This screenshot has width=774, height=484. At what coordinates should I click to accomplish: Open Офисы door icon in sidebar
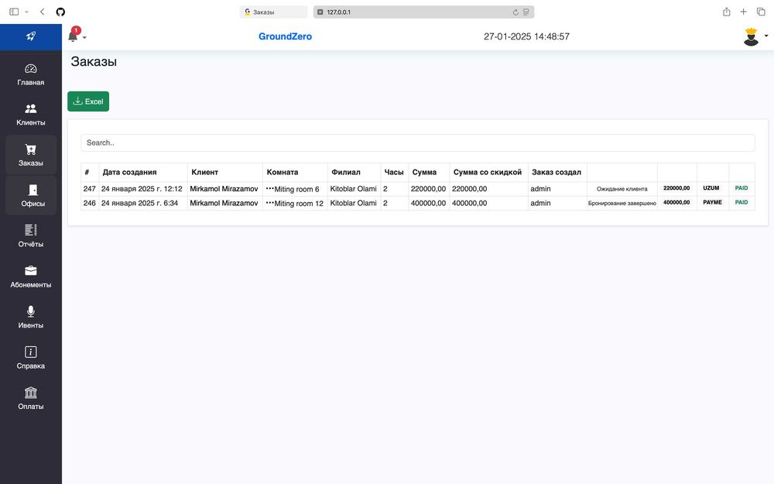33,191
